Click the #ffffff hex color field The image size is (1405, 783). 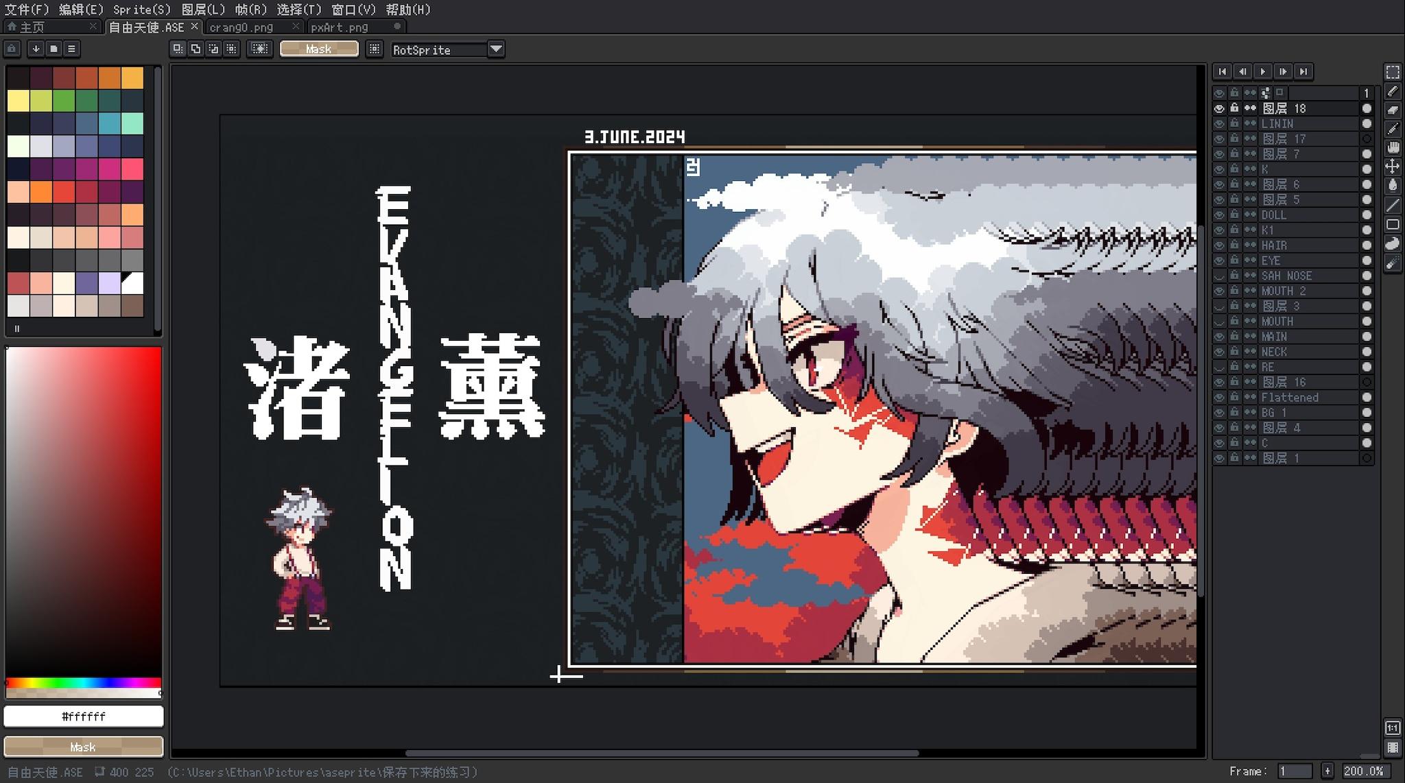[84, 716]
